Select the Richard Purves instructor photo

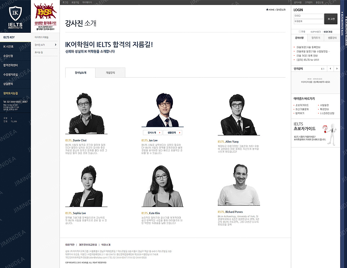pos(239,184)
